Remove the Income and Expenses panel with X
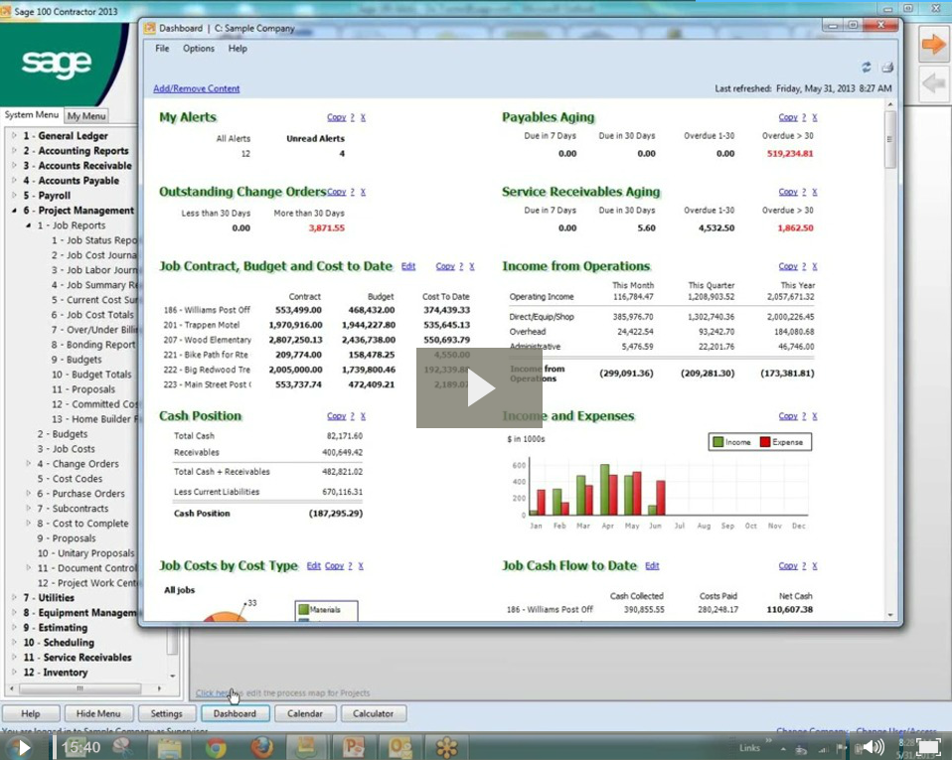 [815, 416]
